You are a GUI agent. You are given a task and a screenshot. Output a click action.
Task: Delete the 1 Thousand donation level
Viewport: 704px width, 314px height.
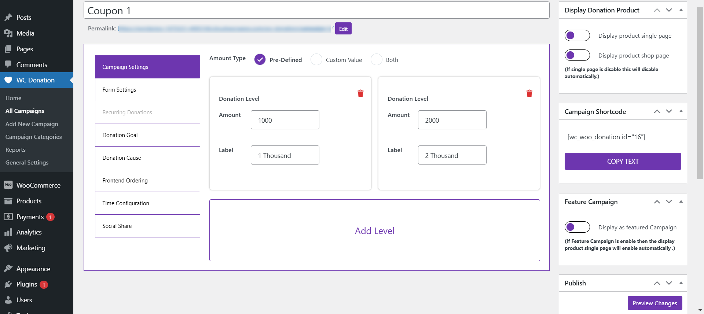[360, 93]
